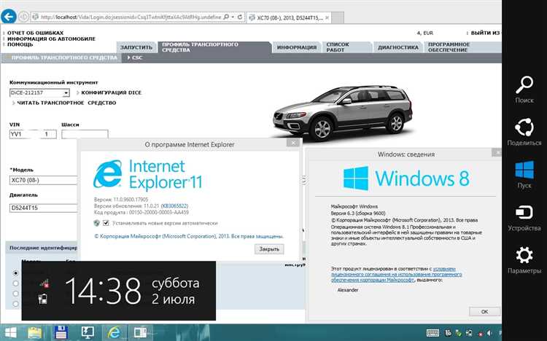Image resolution: width=547 pixels, height=341 pixels.
Task: Click the Internet Explorer logo in About dialog
Action: point(107,173)
